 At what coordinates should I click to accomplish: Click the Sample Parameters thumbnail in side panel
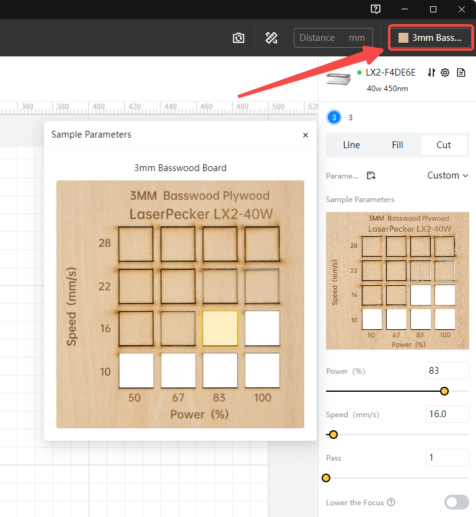tap(397, 280)
